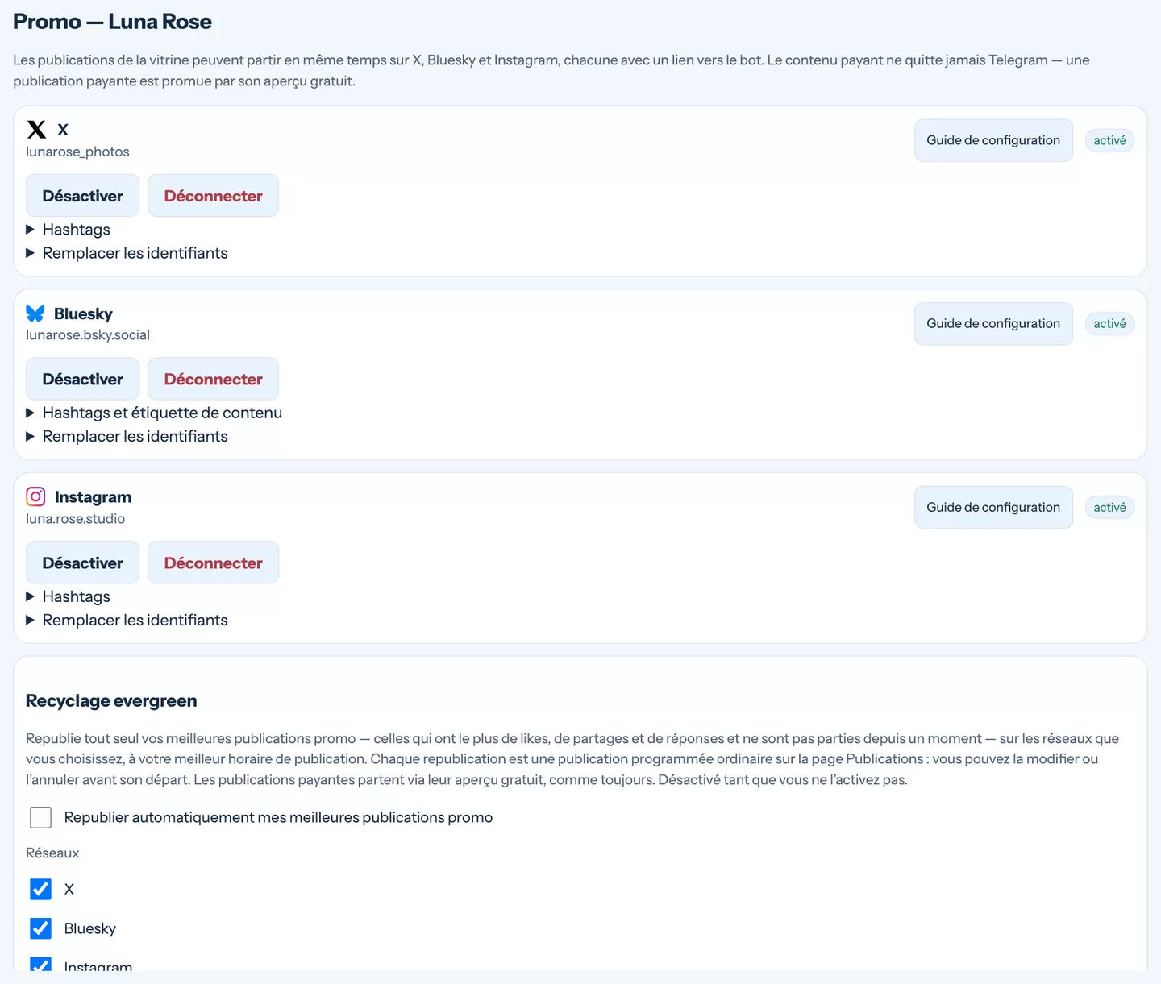Screen dimensions: 1161x984
Task: Click Déconnecter for the Instagram account
Action: tap(214, 563)
